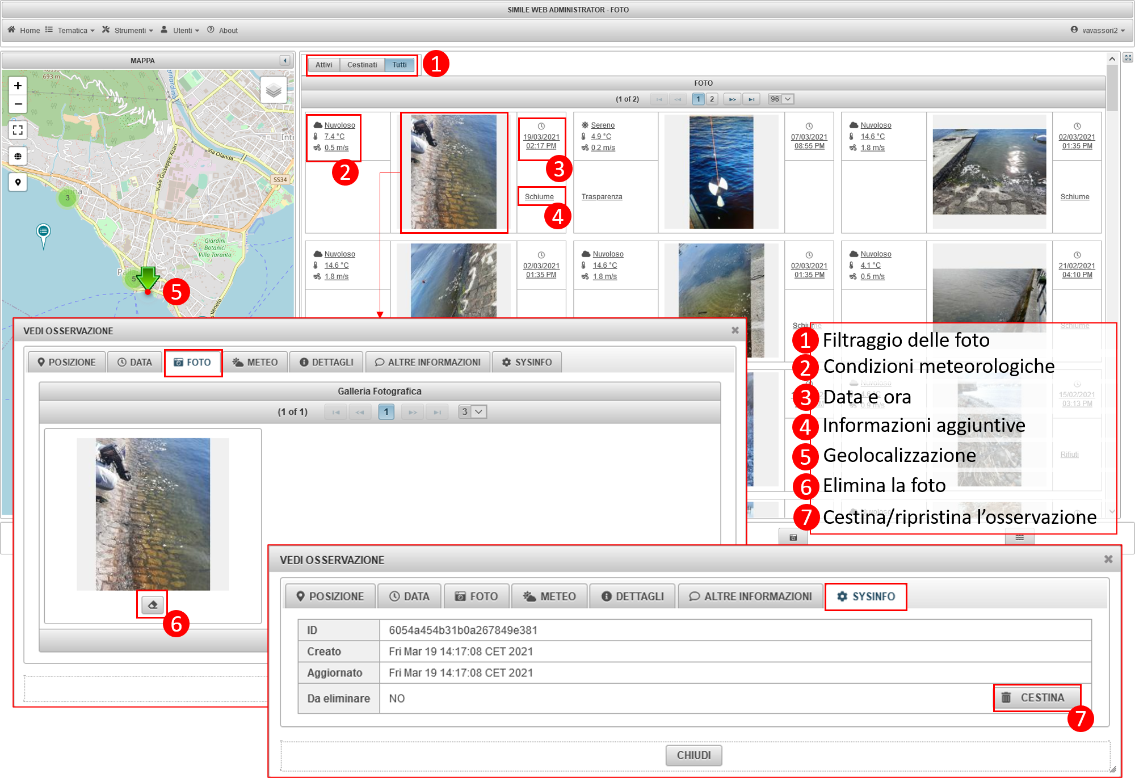Image resolution: width=1135 pixels, height=778 pixels.
Task: Expand the Tematica menu
Action: pos(70,30)
